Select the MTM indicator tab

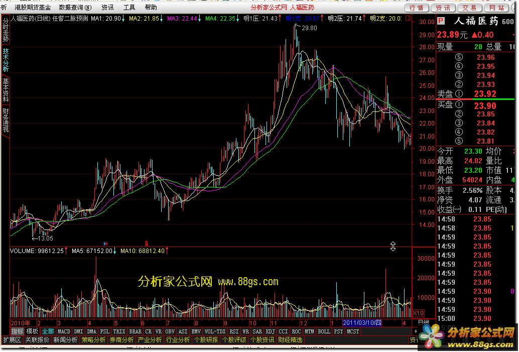[x=309, y=331]
